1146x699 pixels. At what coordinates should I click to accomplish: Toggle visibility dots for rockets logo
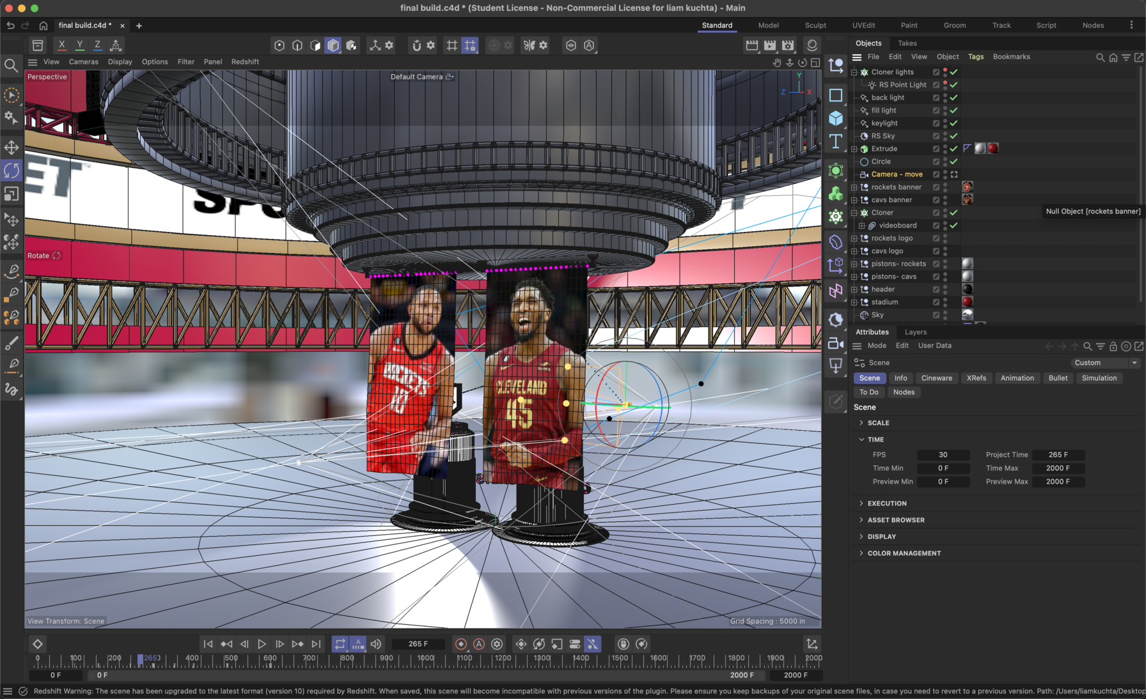click(945, 238)
